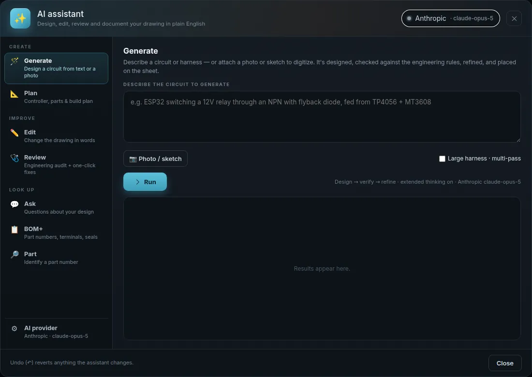Click the Close button at bottom
Screen dimensions: 532x377
pos(505,363)
